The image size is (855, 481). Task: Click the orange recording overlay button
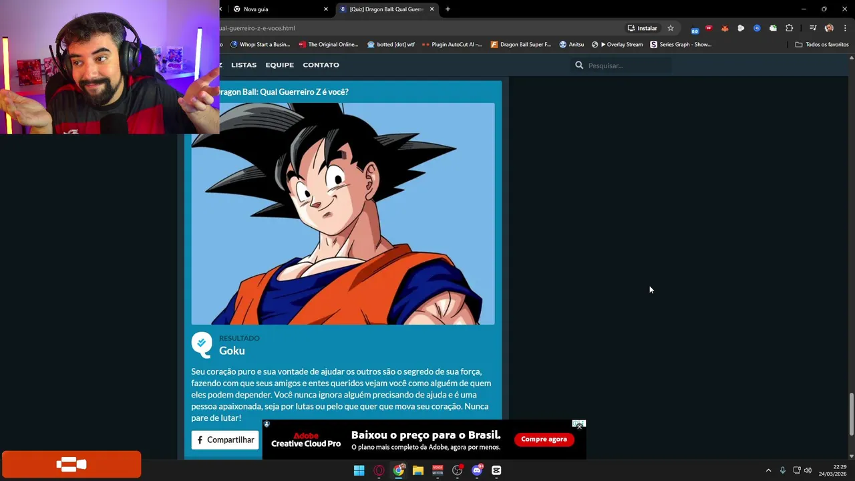point(71,465)
